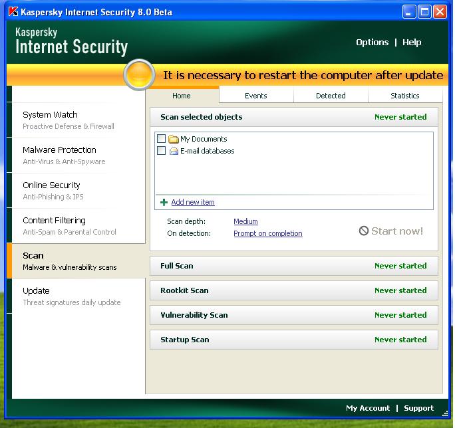Open the Update sidebar section

click(x=78, y=296)
